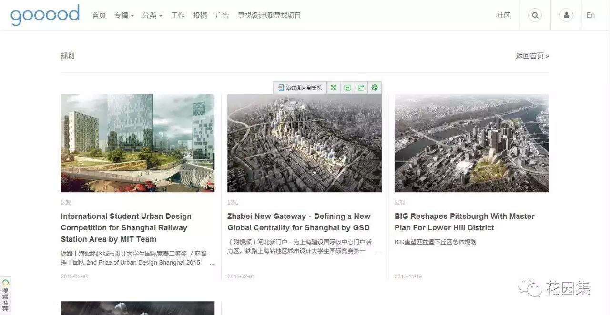Viewport: 610px width, 315px height.
Task: Open the Zhabei aerial city thumbnail
Action: pos(305,143)
